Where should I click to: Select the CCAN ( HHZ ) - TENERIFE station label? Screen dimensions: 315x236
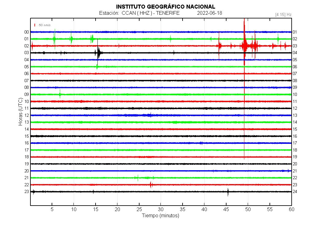pos(151,13)
